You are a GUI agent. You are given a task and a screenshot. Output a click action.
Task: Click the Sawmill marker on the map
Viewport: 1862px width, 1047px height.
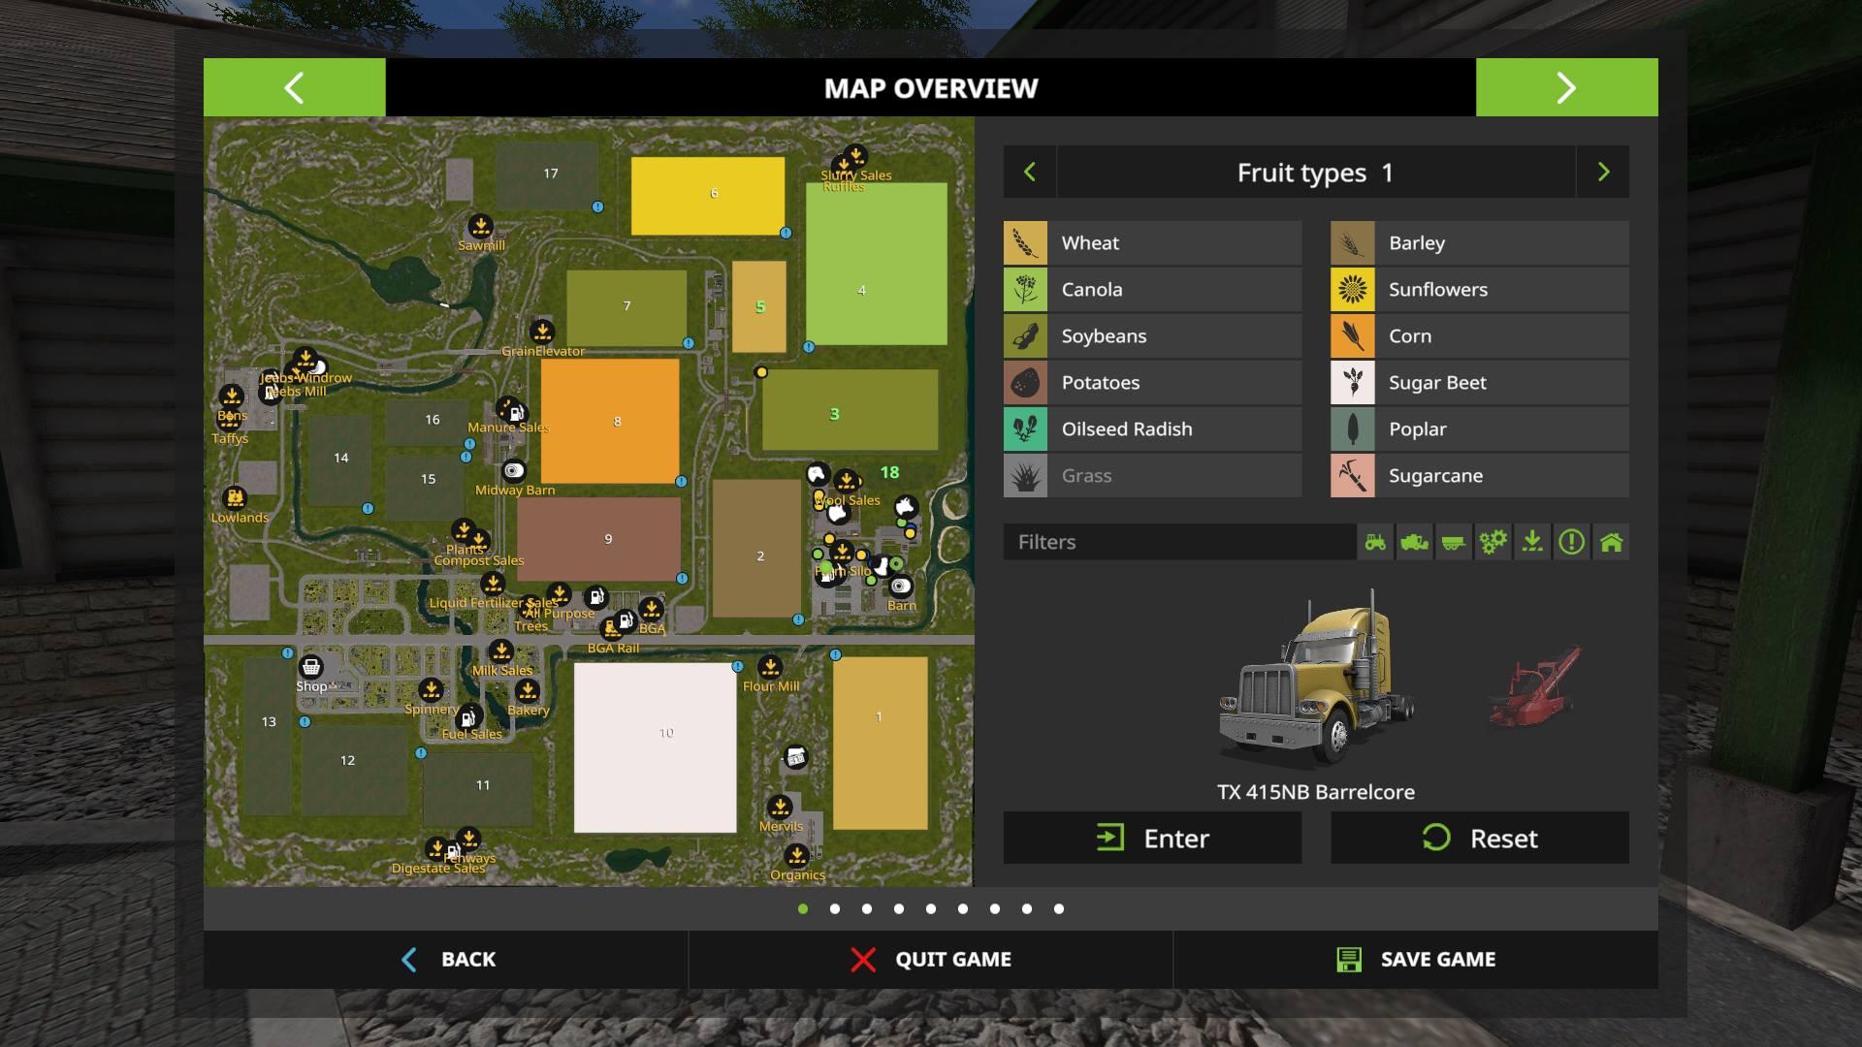[480, 228]
